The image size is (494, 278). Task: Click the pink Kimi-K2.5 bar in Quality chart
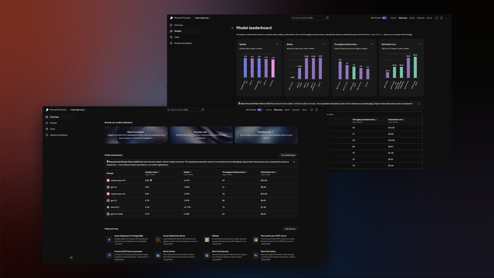[x=273, y=69]
